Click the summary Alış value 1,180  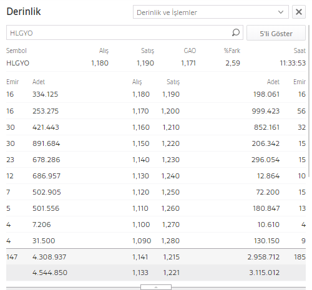[100, 63]
